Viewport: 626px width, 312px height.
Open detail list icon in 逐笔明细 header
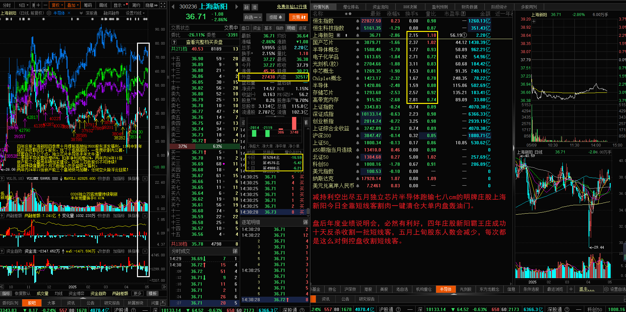pos(305,222)
